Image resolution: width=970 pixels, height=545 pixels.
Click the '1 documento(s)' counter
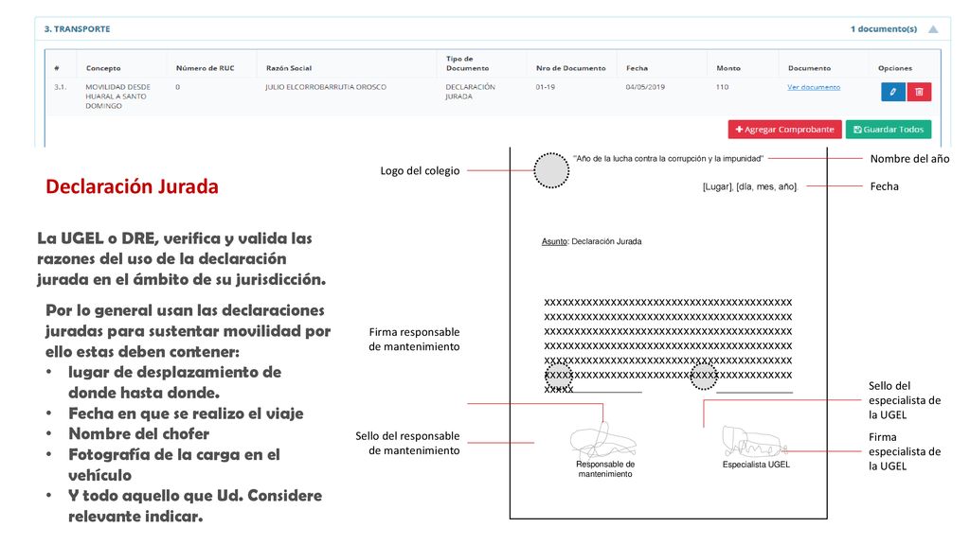(884, 29)
